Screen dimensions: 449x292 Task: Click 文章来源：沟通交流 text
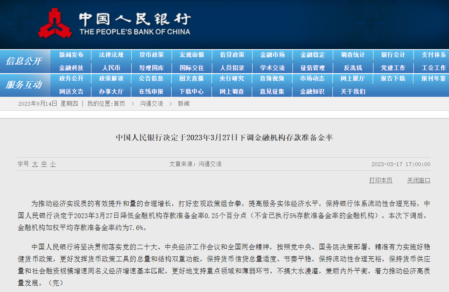(195, 164)
